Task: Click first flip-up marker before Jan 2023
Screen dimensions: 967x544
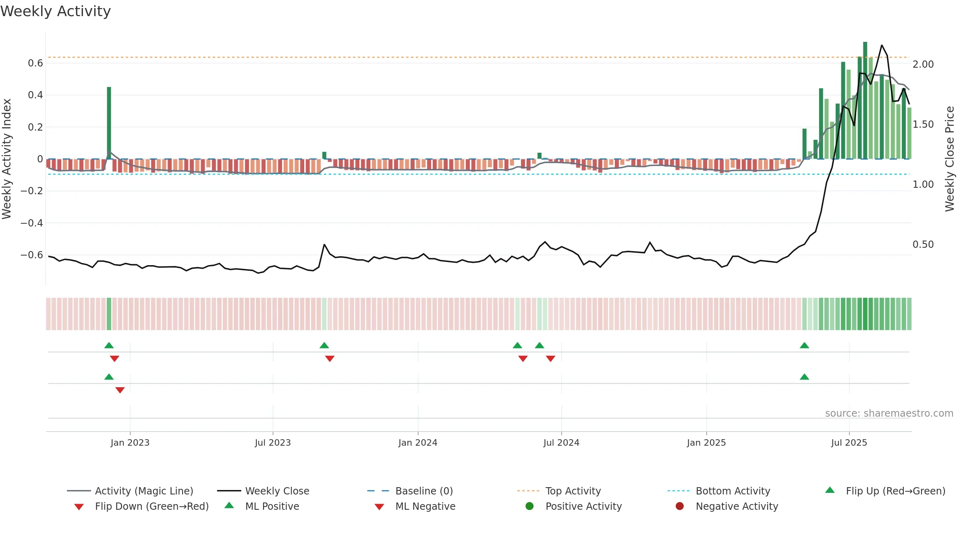Action: [109, 345]
